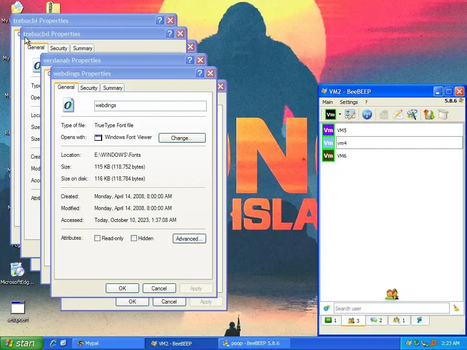The width and height of the screenshot is (467, 350).
Task: Click the webdings file name field
Action: tap(150, 106)
